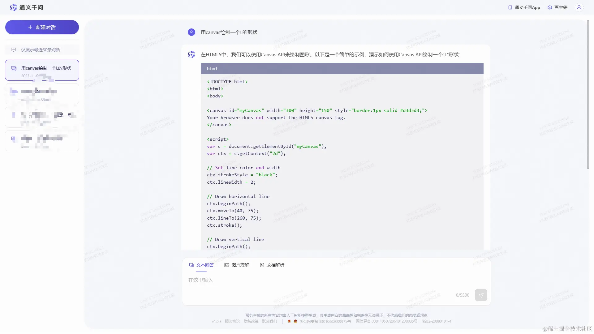Switch to the 文本回答 tab
This screenshot has width=594, height=334.
201,265
